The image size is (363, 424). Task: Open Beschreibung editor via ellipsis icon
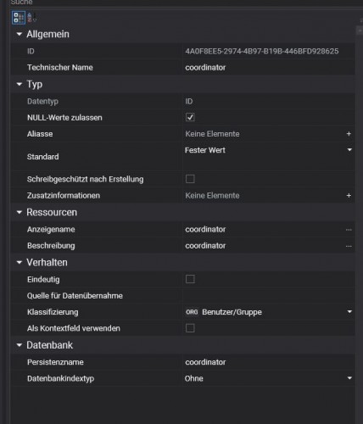(349, 246)
